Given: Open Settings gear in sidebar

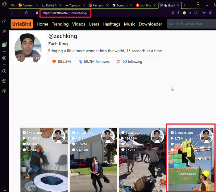Looking at the screenshot, I should pos(4,91).
